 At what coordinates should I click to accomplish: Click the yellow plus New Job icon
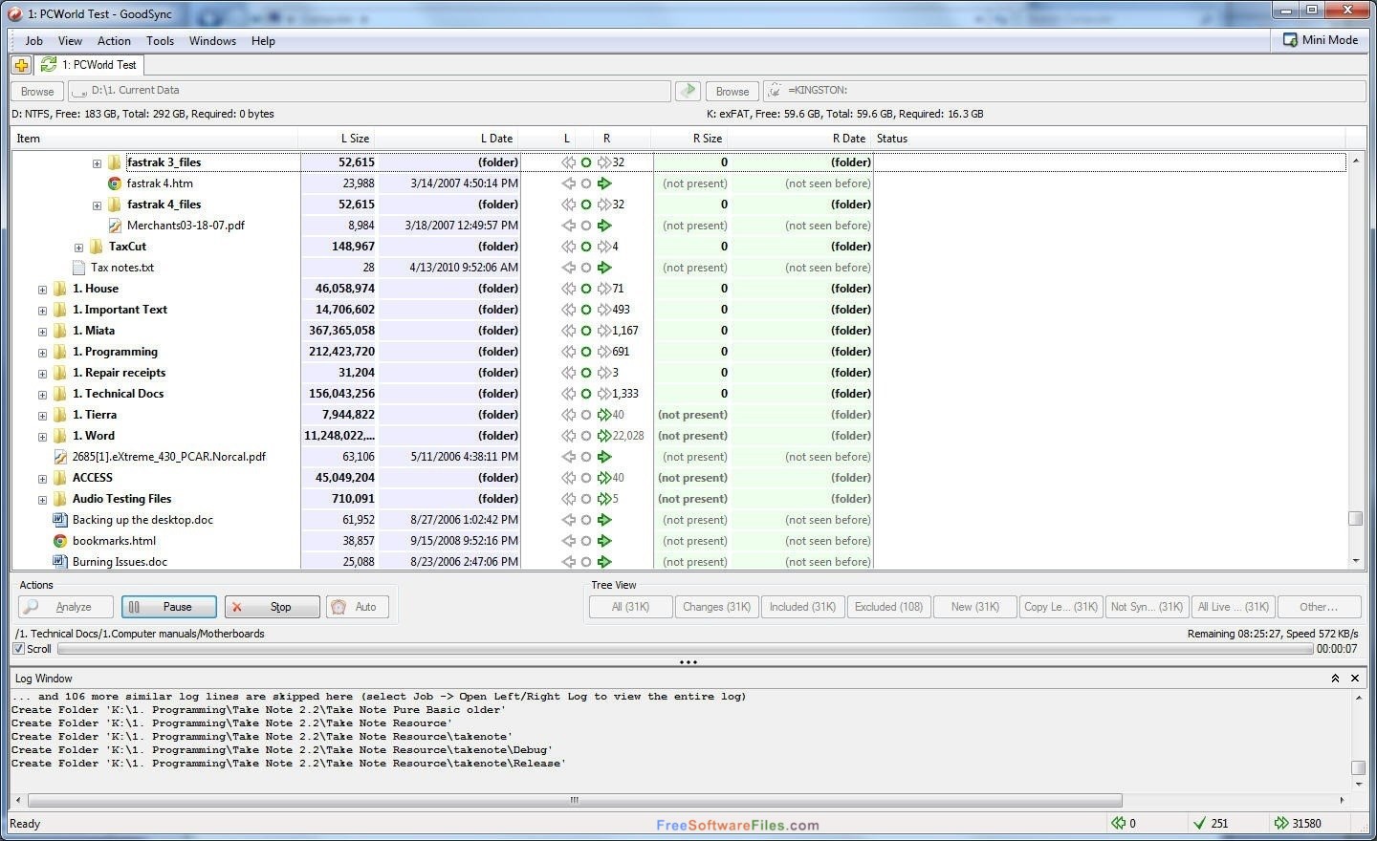21,65
